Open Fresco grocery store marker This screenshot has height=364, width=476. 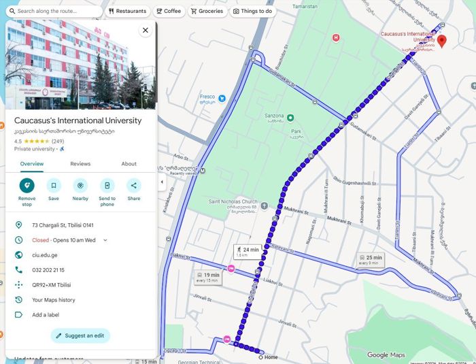tap(222, 99)
